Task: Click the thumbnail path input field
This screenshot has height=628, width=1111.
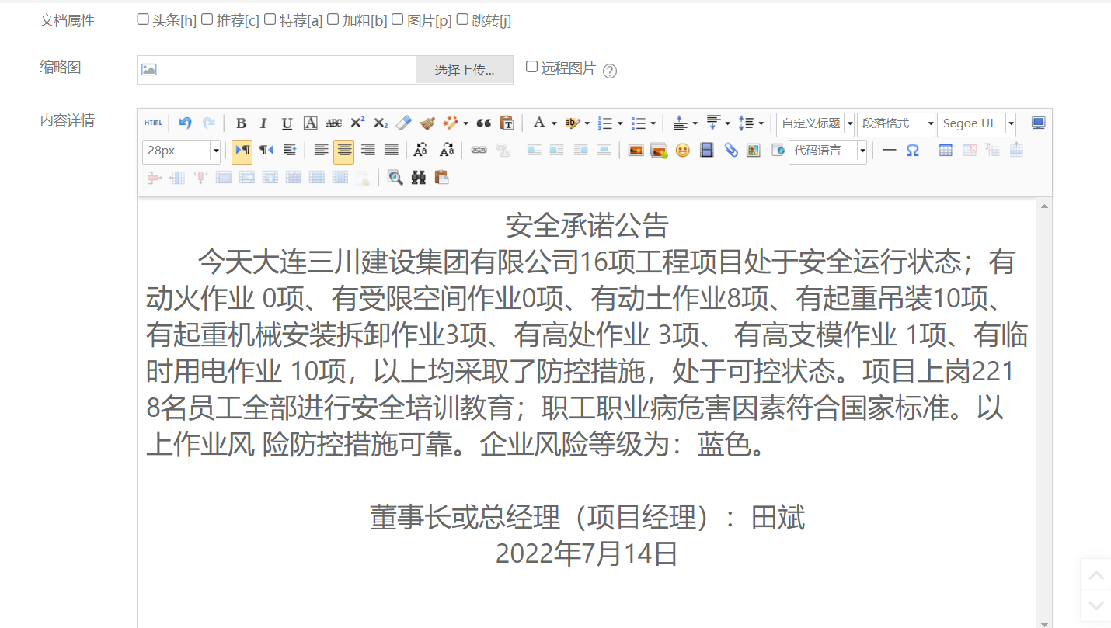Action: (277, 70)
